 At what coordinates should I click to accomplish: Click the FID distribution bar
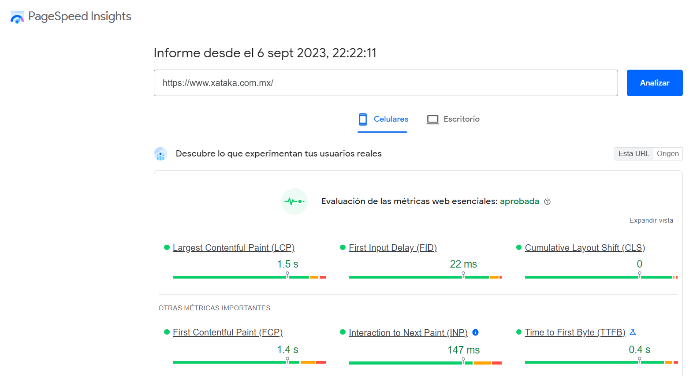pos(425,277)
